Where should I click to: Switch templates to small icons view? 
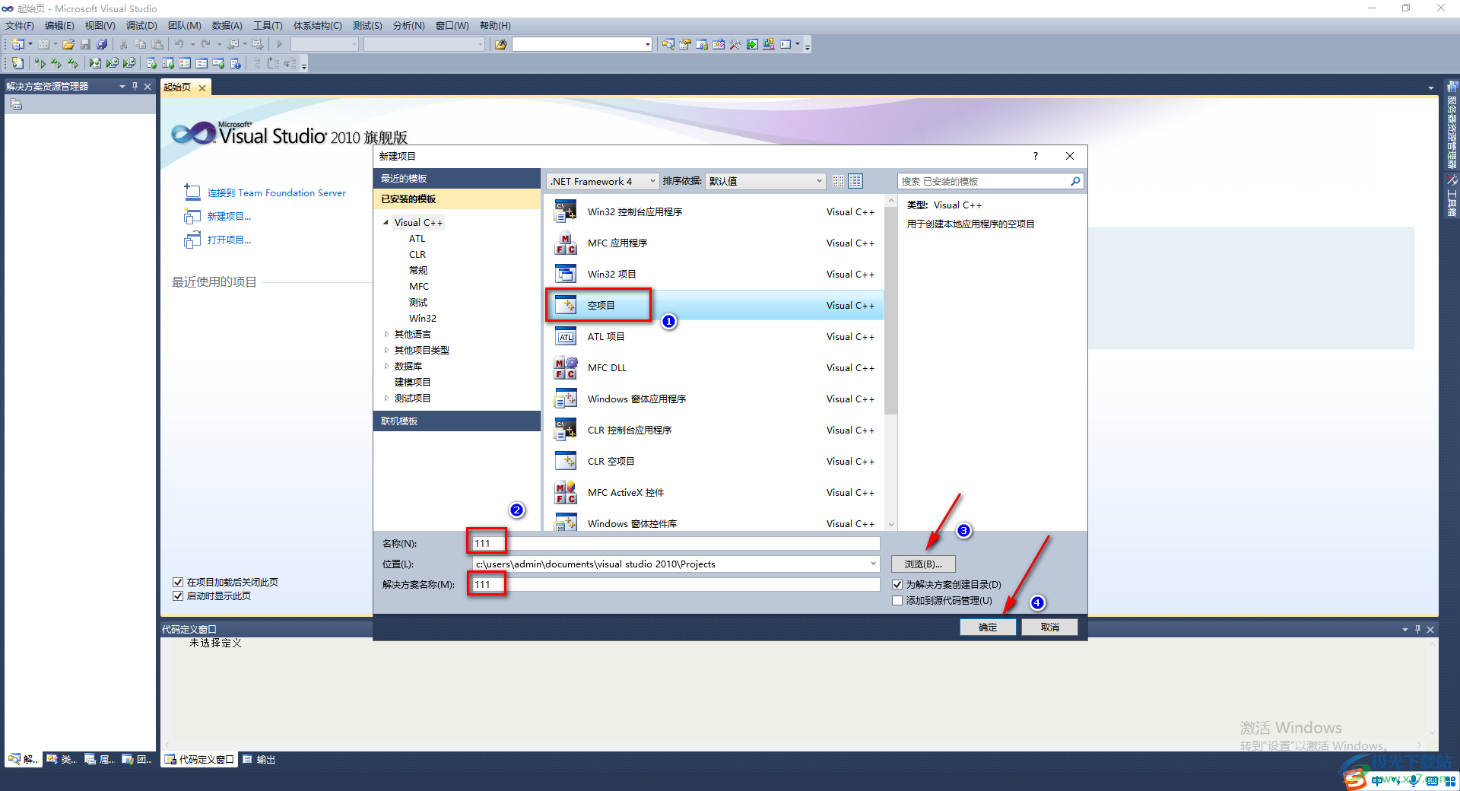[x=838, y=181]
